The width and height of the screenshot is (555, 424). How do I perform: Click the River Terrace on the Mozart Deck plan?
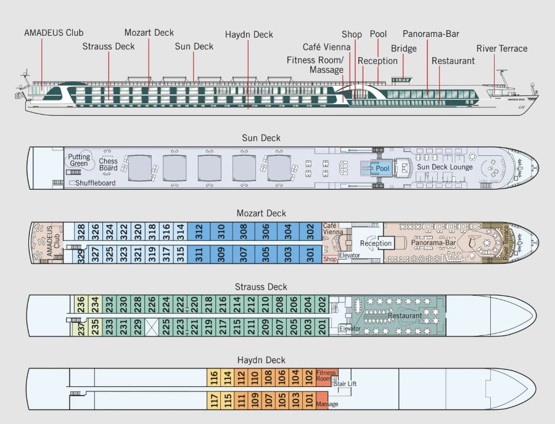point(506,243)
